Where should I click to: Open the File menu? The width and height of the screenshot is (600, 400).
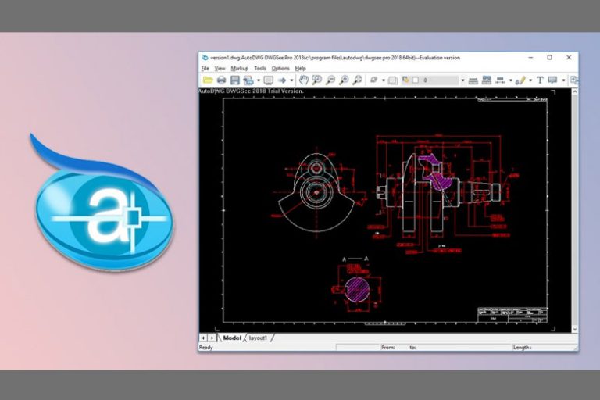205,68
